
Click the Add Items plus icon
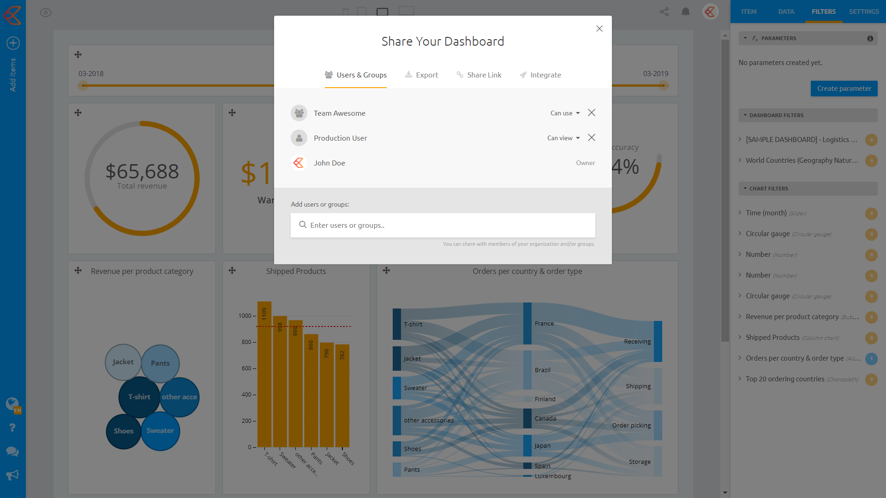pos(13,43)
